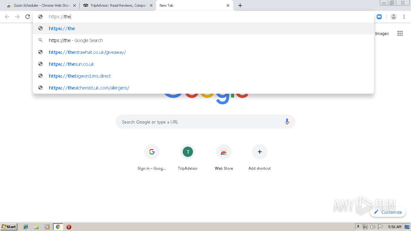
Task: Open Chrome three-dot menu
Action: click(x=404, y=17)
